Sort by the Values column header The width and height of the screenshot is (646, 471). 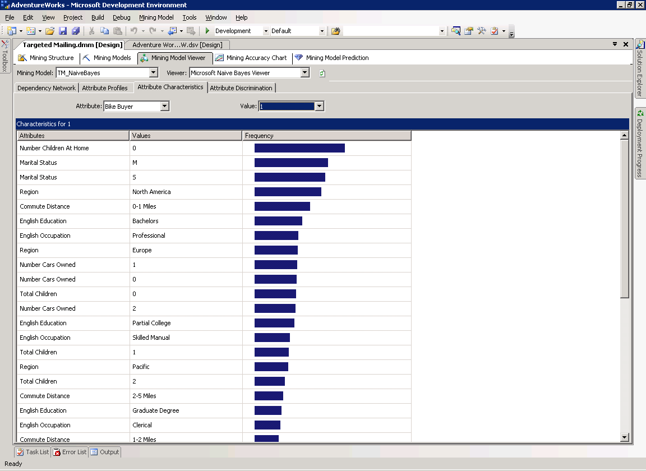pos(186,136)
